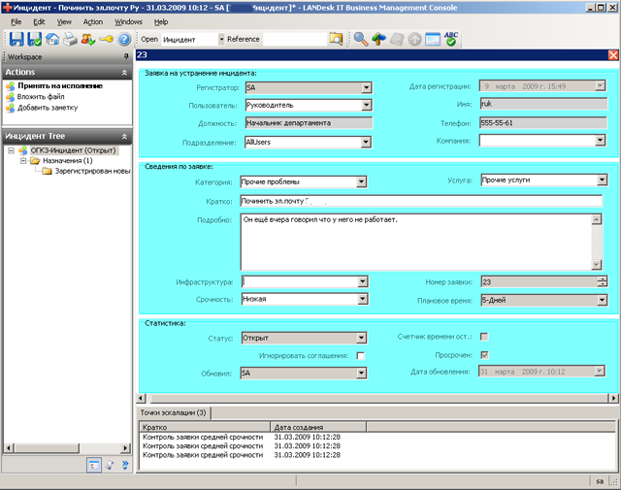Close the incident 23 form with X
This screenshot has width=621, height=490.
coord(613,55)
